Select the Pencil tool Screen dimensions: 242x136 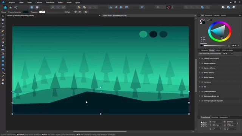coord(3,35)
